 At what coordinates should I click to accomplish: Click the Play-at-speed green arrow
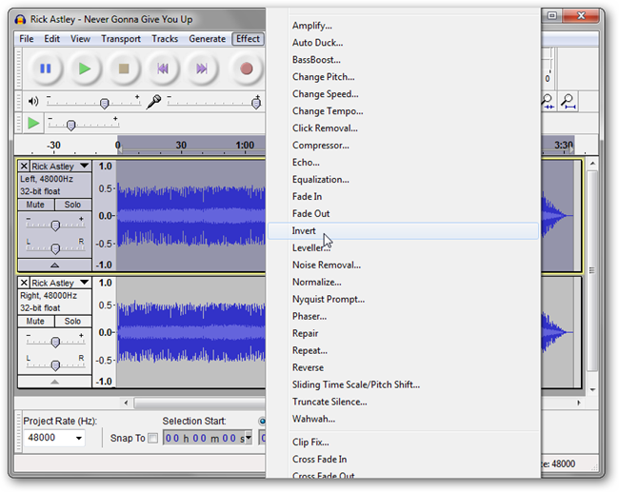[33, 124]
